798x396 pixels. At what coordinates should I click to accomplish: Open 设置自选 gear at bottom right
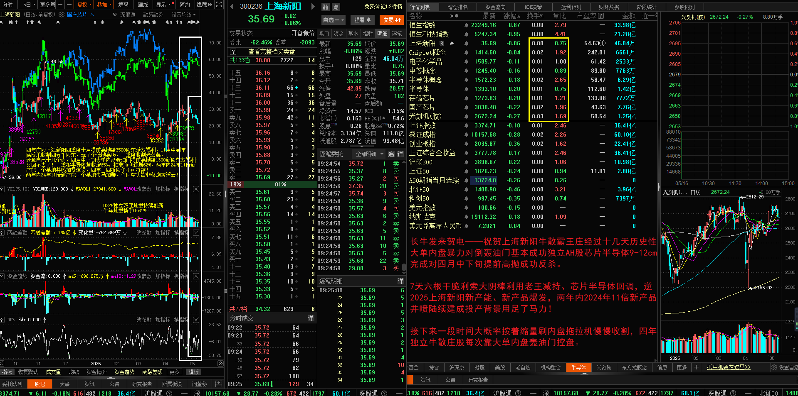[774, 367]
